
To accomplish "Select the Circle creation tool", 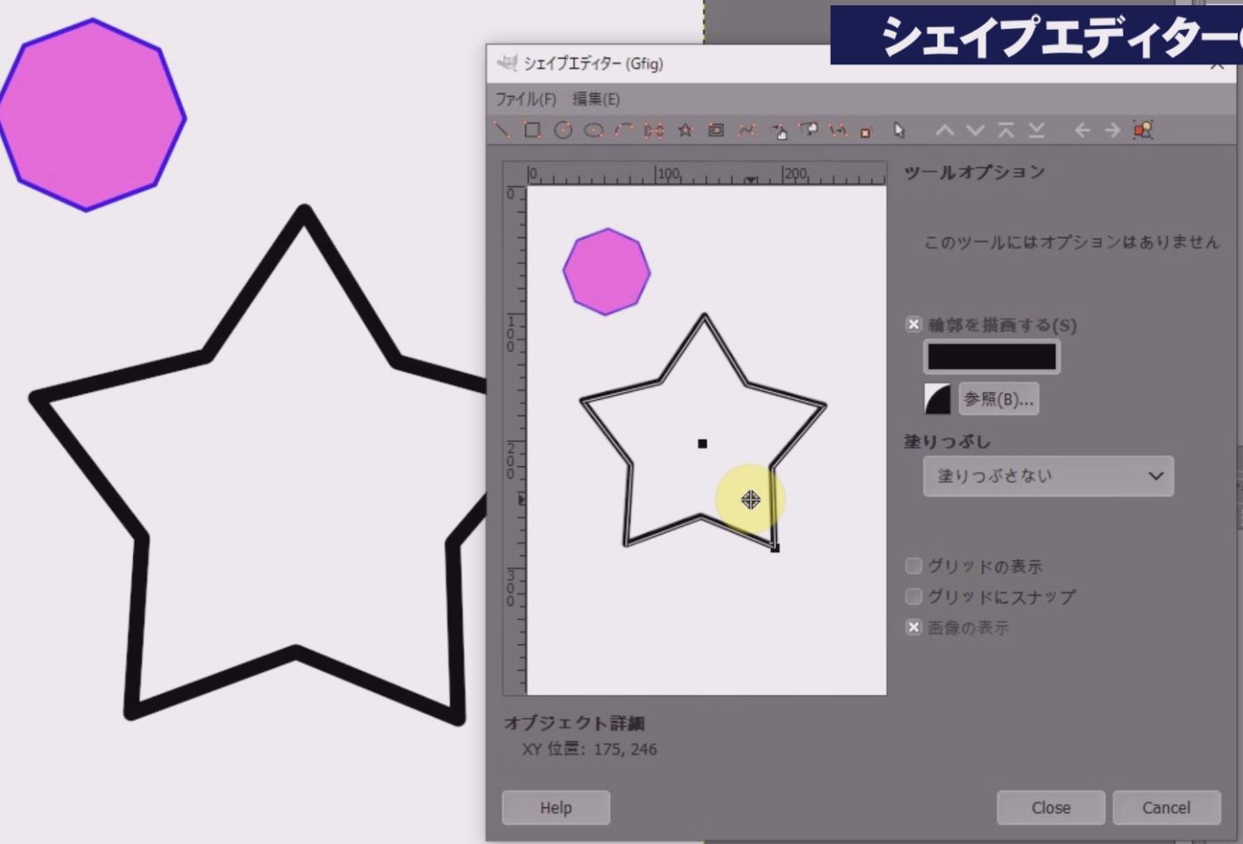I will (563, 130).
